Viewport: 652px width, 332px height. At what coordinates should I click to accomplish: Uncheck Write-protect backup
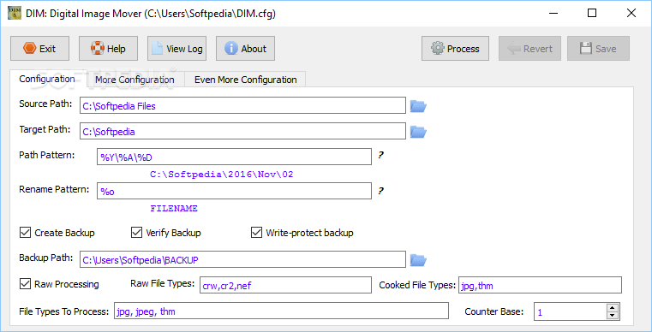click(x=256, y=233)
